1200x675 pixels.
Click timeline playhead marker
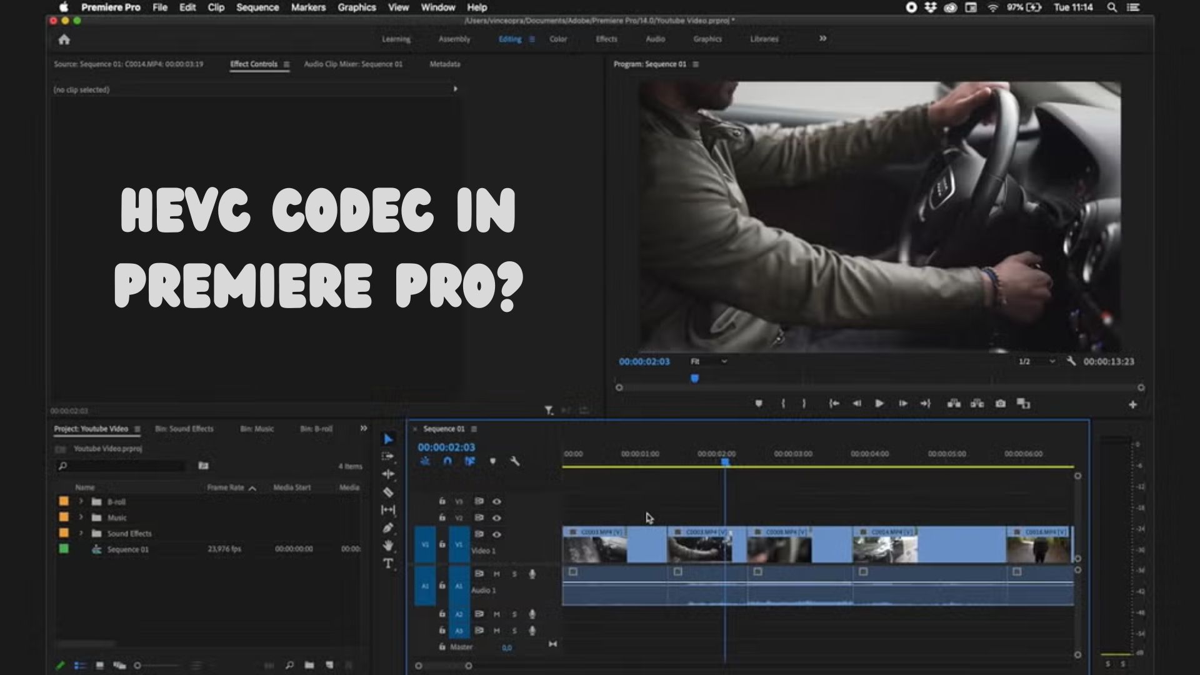(725, 462)
